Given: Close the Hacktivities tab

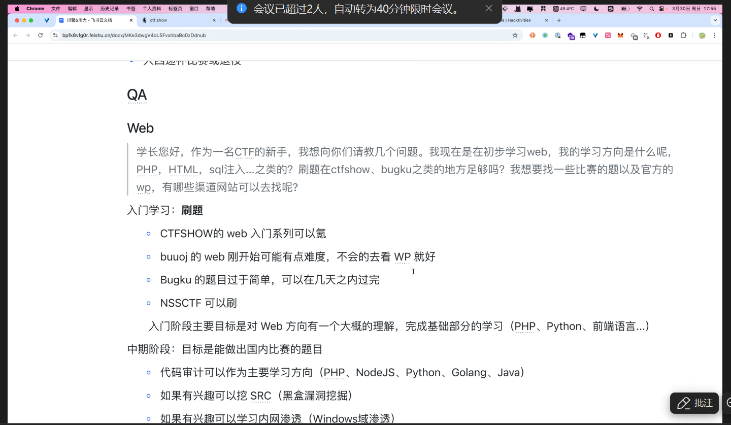Looking at the screenshot, I should click(x=546, y=20).
